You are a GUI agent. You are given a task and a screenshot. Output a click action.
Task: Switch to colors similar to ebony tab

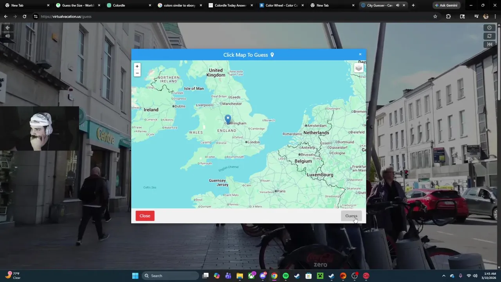pyautogui.click(x=180, y=5)
